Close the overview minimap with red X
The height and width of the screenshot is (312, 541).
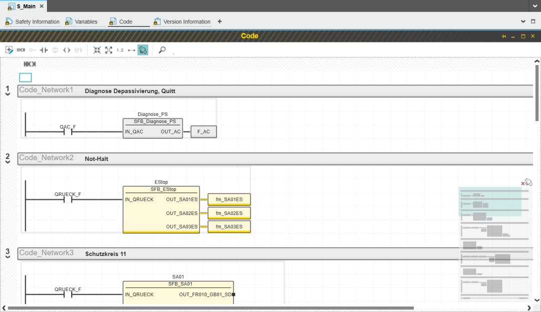(523, 184)
